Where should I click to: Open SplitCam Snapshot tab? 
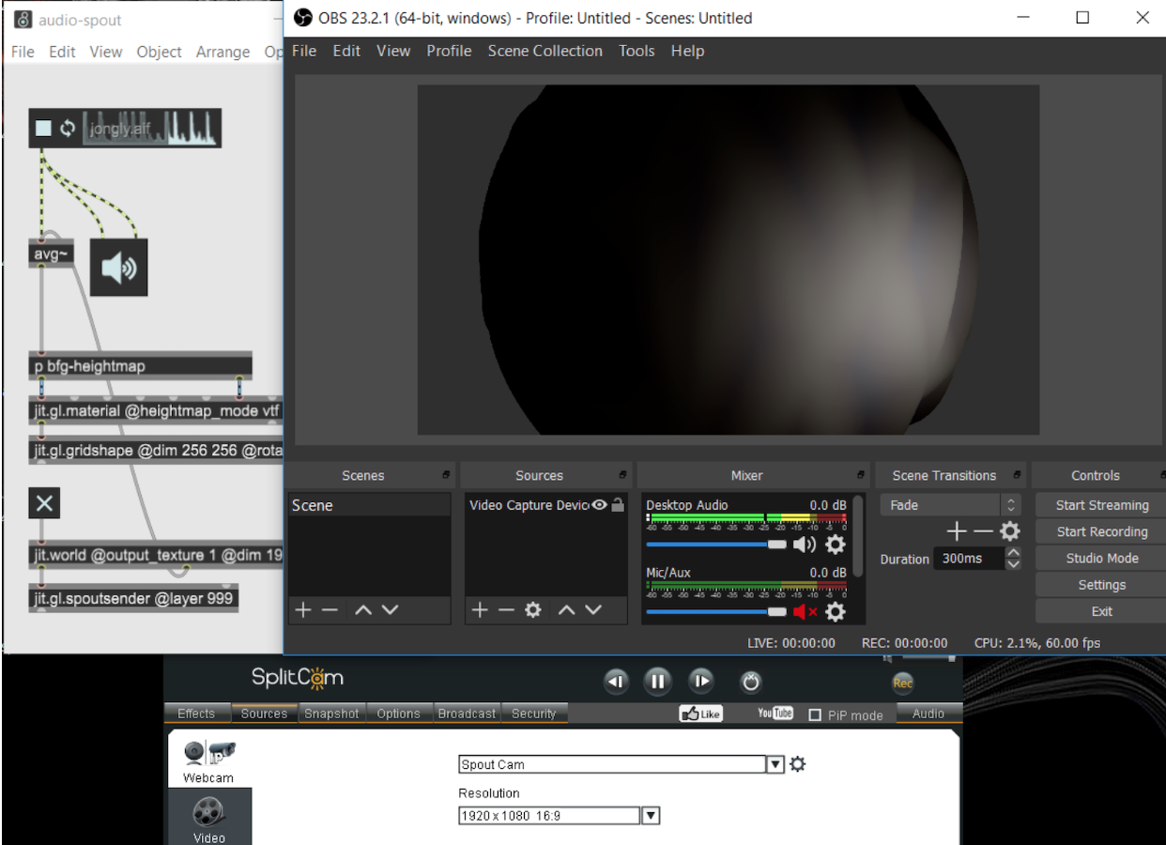click(331, 714)
